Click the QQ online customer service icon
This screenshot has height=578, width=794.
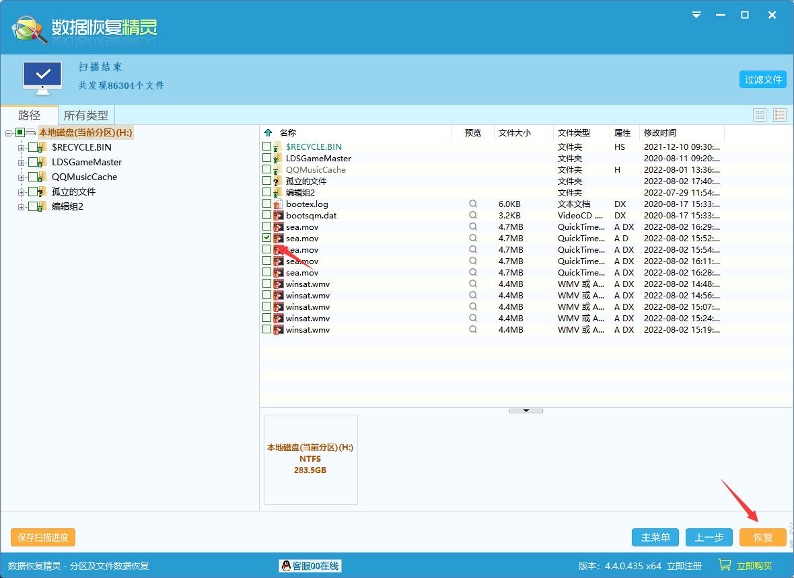point(286,566)
